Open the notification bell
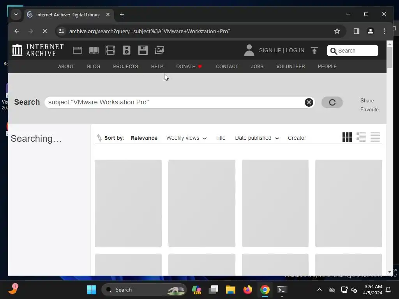The height and width of the screenshot is (299, 399). [x=388, y=290]
